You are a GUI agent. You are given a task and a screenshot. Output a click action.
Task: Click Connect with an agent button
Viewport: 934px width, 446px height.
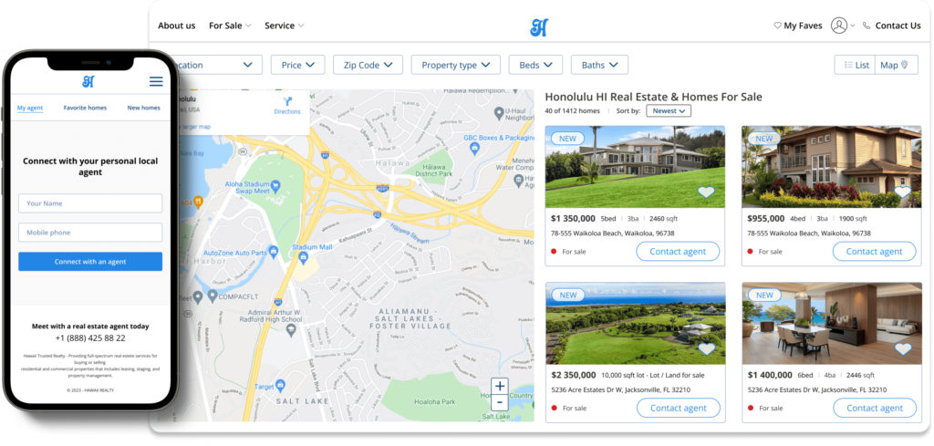[x=90, y=262]
